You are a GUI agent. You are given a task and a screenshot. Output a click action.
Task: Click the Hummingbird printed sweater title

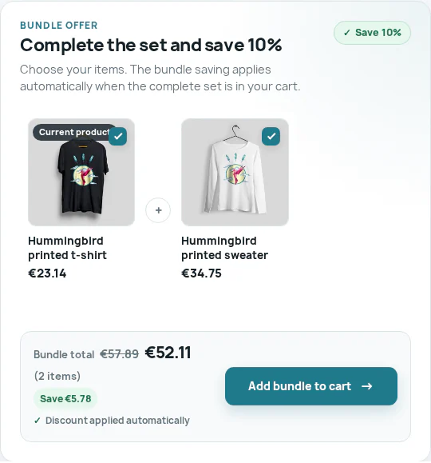[x=224, y=248]
